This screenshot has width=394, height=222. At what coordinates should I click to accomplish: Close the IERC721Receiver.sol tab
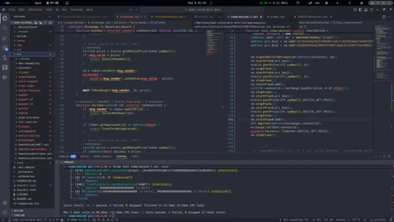coord(331,17)
